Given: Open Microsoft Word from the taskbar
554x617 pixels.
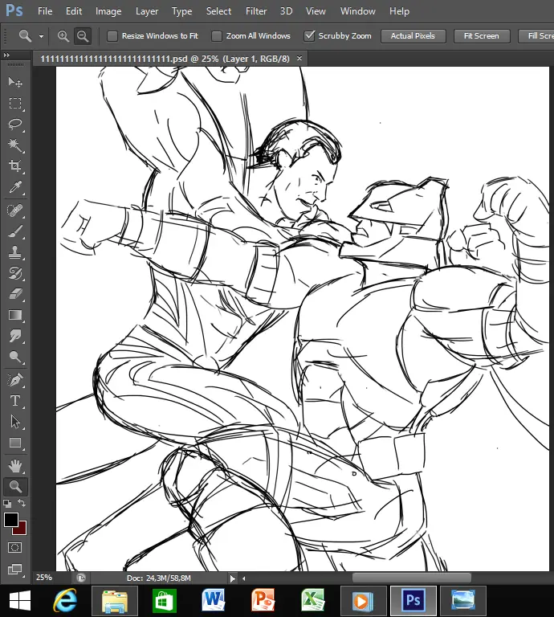Looking at the screenshot, I should tap(213, 600).
